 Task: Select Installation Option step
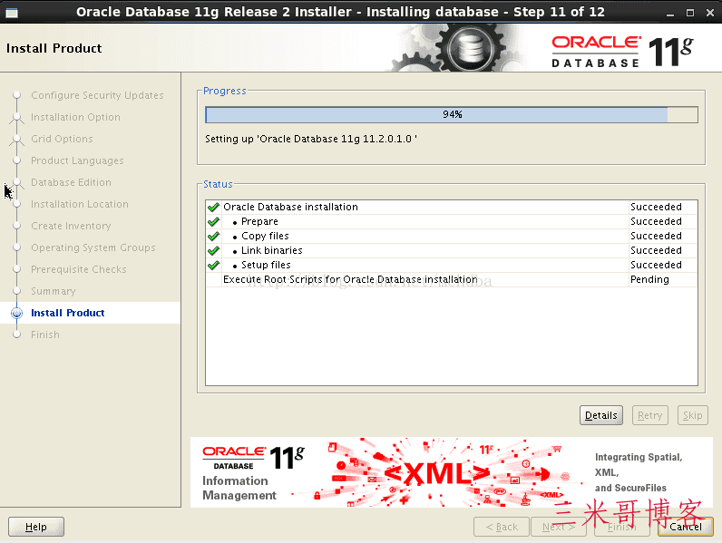(x=75, y=117)
